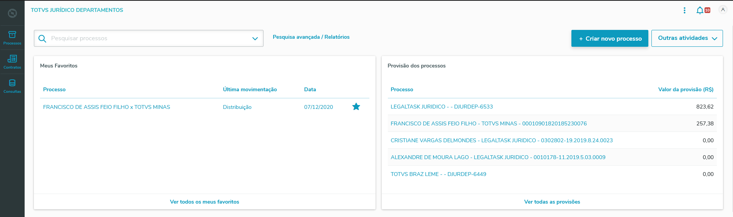Expand the Outras atividades dropdown
The image size is (733, 217).
pos(687,38)
